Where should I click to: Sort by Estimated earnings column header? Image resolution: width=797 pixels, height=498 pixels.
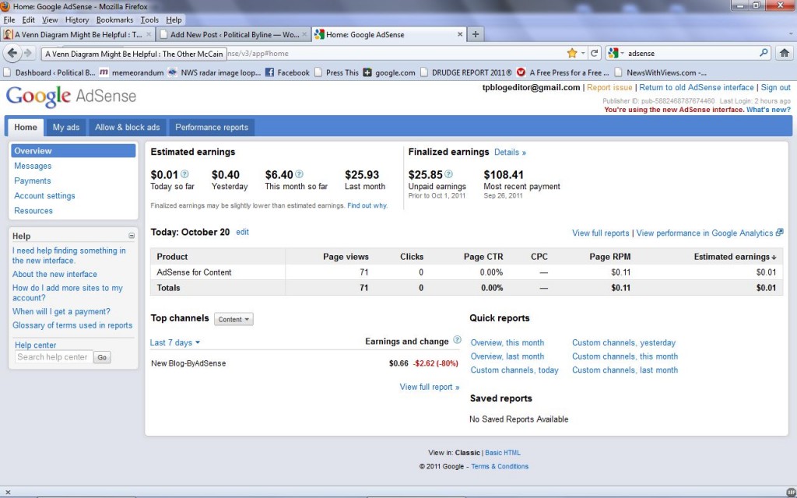pyautogui.click(x=735, y=257)
